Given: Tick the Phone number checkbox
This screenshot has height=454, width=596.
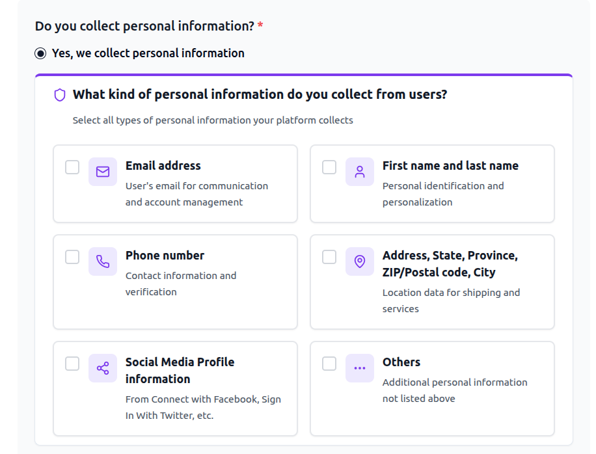Looking at the screenshot, I should 72,257.
